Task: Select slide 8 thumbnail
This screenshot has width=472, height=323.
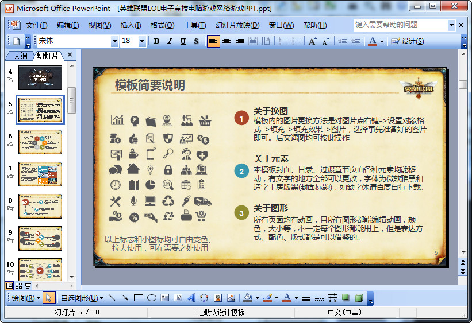Action: pyautogui.click(x=40, y=206)
